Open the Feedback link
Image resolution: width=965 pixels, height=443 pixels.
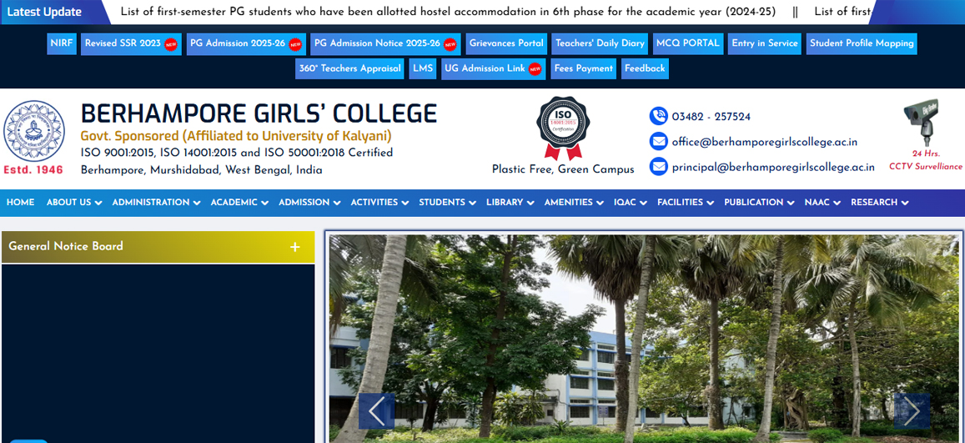coord(645,69)
